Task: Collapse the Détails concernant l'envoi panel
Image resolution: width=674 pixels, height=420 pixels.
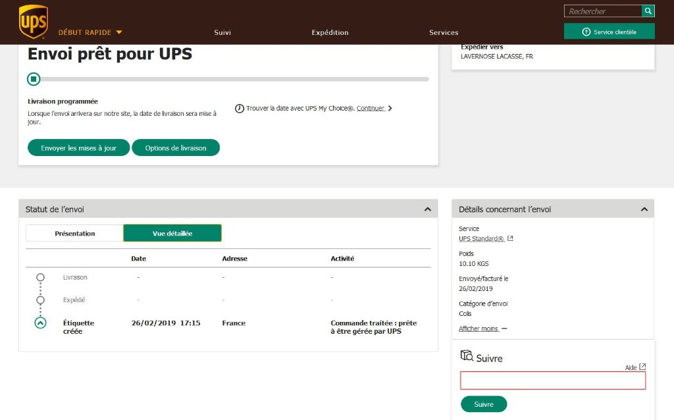Action: tap(644, 209)
